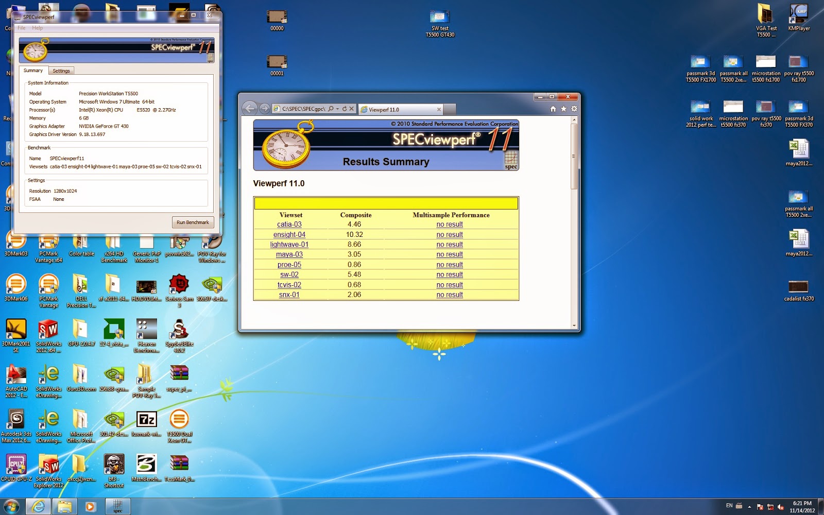
Task: Click the Run Benchmark button
Action: click(193, 222)
